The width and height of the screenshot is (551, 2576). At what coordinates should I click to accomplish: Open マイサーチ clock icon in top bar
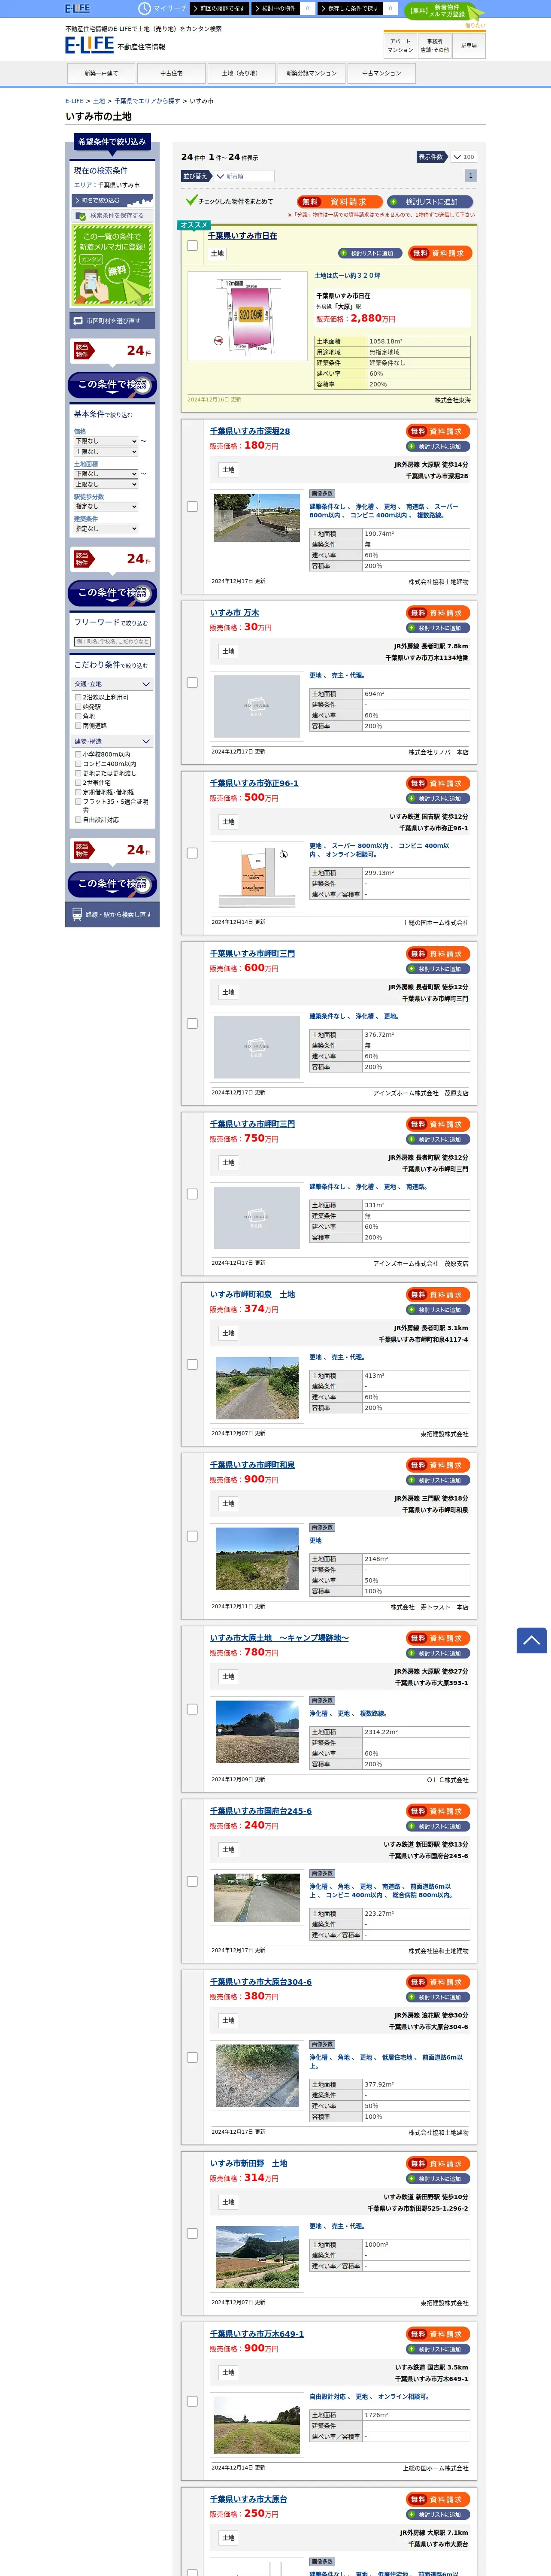(x=144, y=8)
